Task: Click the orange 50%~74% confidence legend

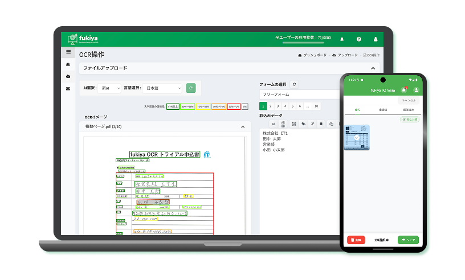Action: click(219, 106)
